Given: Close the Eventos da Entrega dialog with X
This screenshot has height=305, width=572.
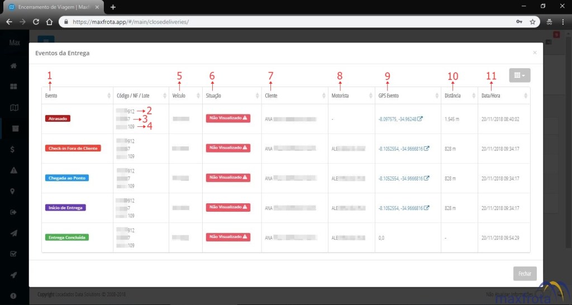Looking at the screenshot, I should pos(535,53).
